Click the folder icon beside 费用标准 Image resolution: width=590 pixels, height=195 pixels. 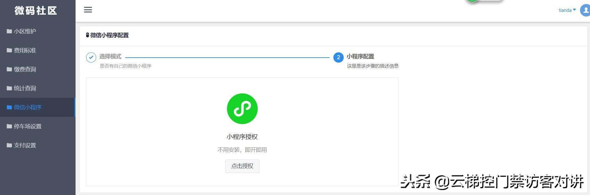pyautogui.click(x=9, y=50)
